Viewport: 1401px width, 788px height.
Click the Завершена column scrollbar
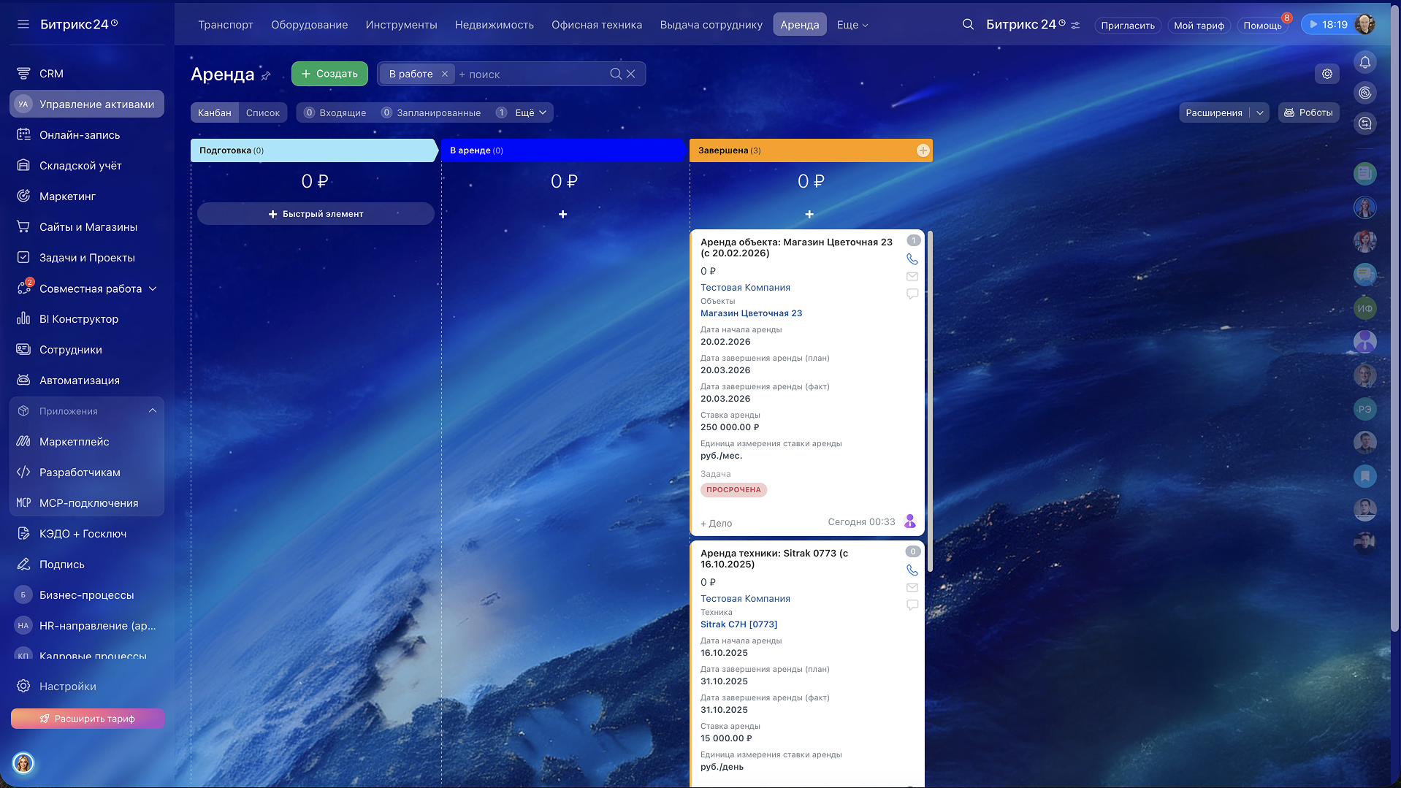click(929, 402)
